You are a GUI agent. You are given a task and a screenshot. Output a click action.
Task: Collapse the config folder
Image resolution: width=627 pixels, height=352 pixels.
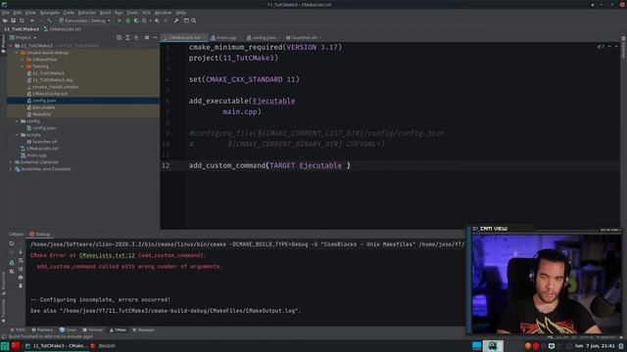click(x=17, y=121)
